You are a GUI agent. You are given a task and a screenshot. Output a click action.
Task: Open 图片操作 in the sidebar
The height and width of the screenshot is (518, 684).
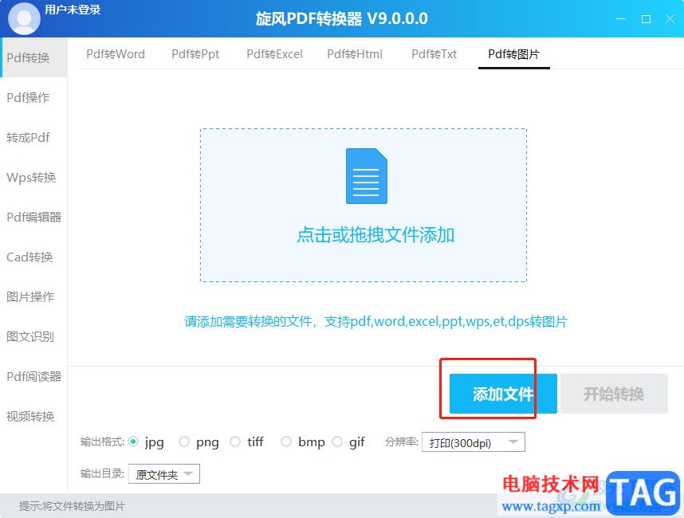tap(33, 296)
